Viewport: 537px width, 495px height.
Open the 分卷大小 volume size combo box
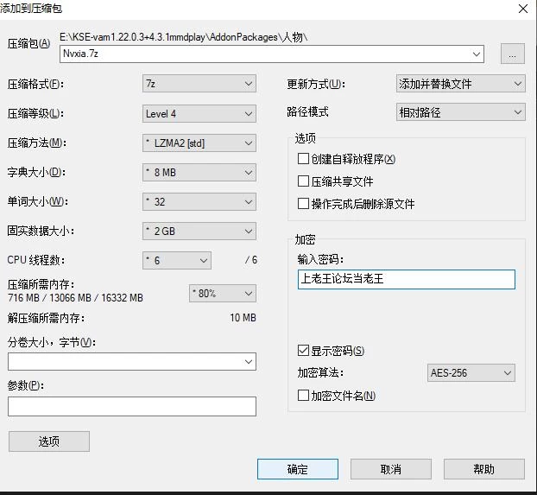click(132, 362)
